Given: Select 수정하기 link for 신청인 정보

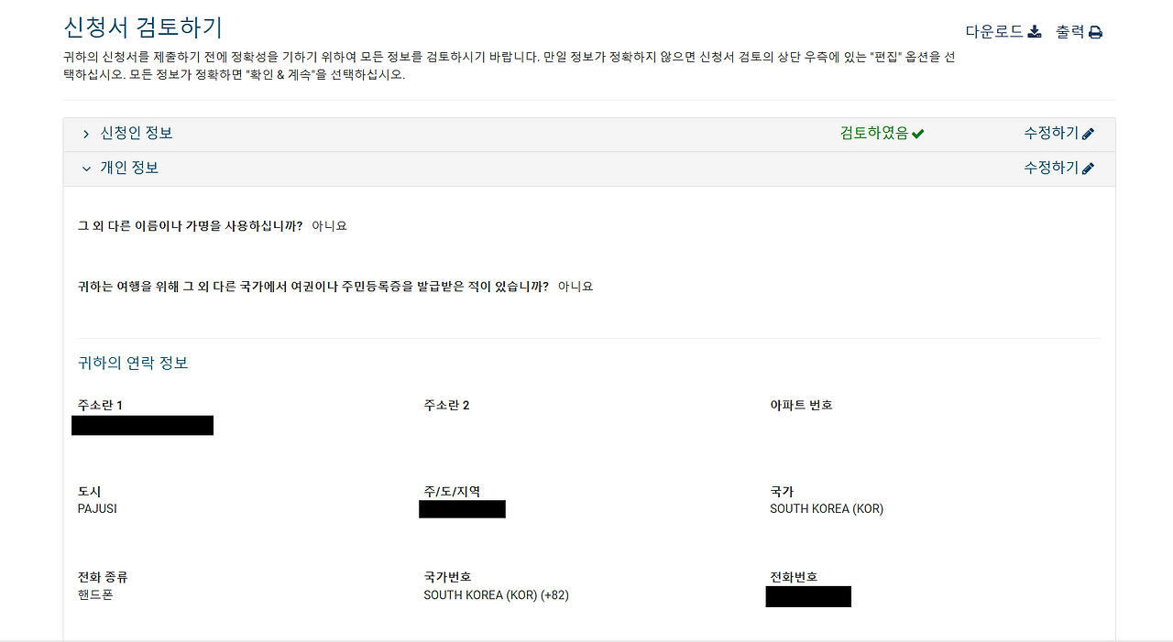Looking at the screenshot, I should [1052, 133].
